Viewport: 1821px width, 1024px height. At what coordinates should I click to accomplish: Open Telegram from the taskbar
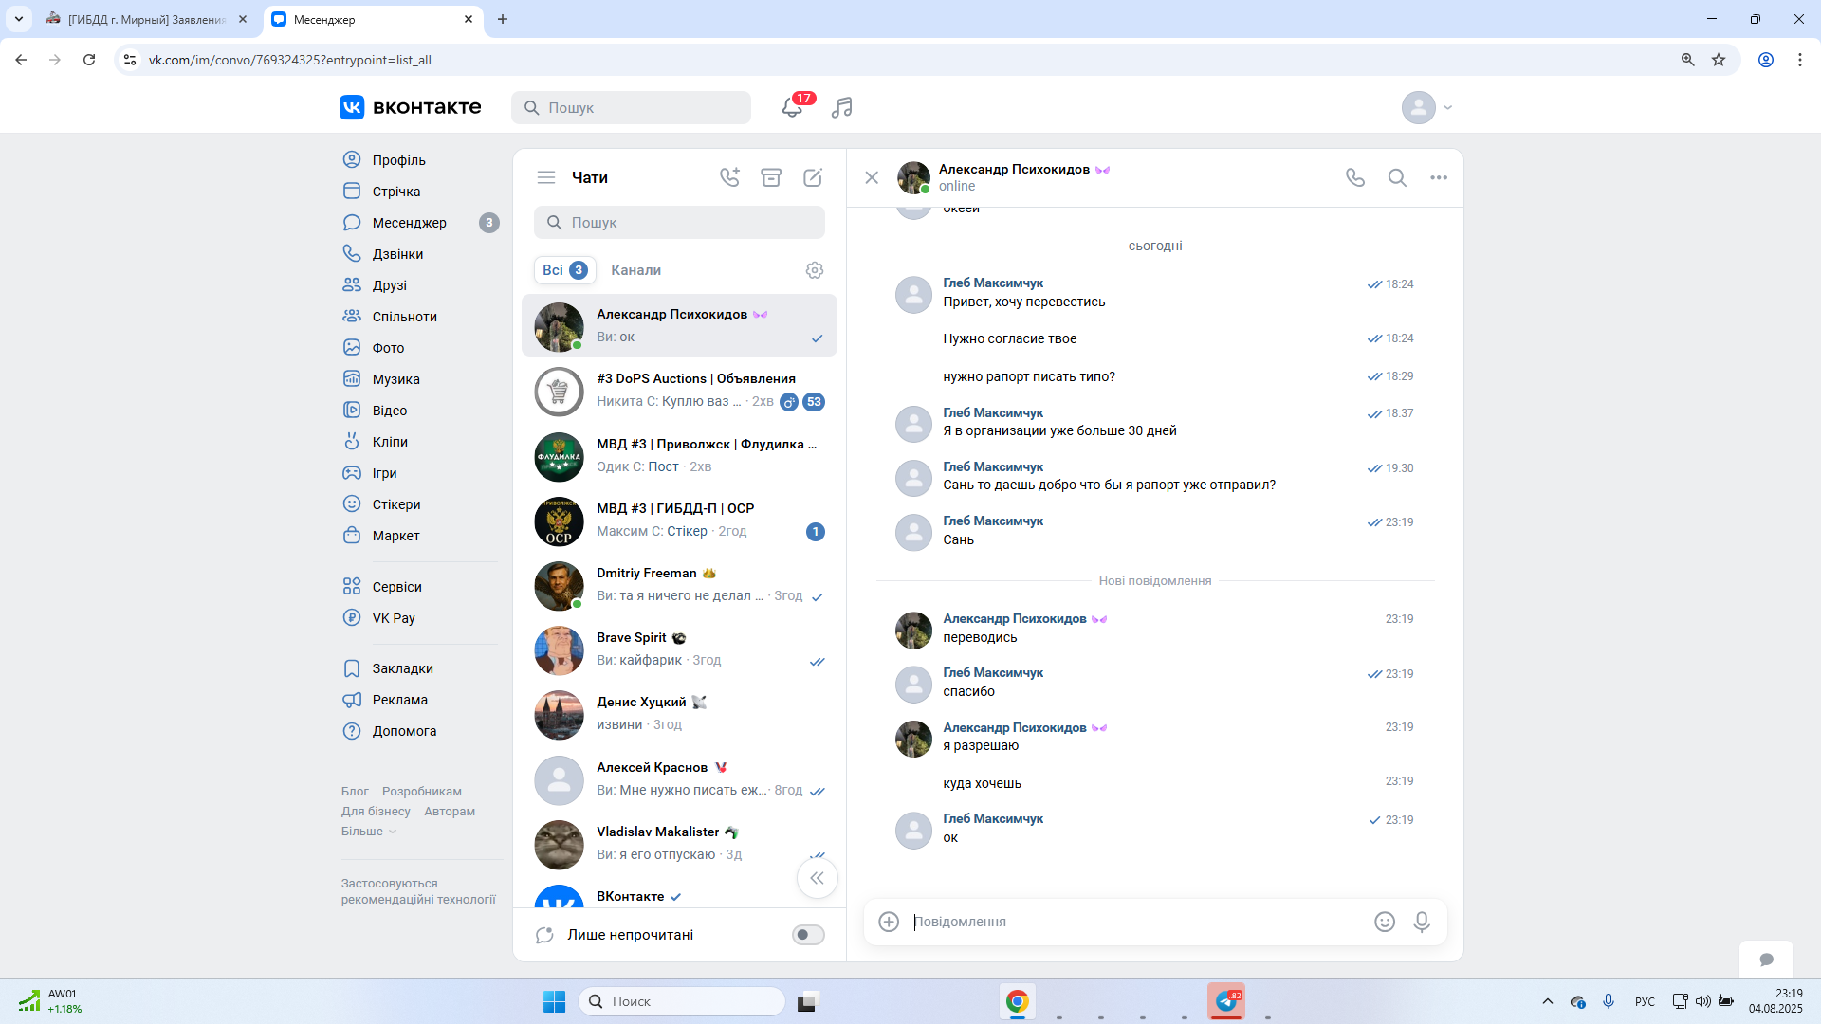[1226, 1001]
